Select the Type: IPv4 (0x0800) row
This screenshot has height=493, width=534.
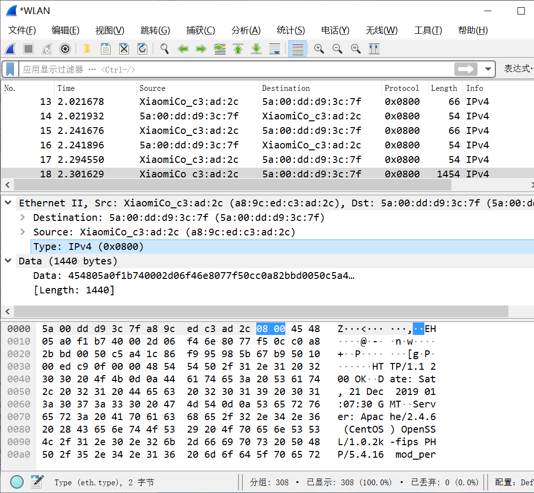[282, 246]
